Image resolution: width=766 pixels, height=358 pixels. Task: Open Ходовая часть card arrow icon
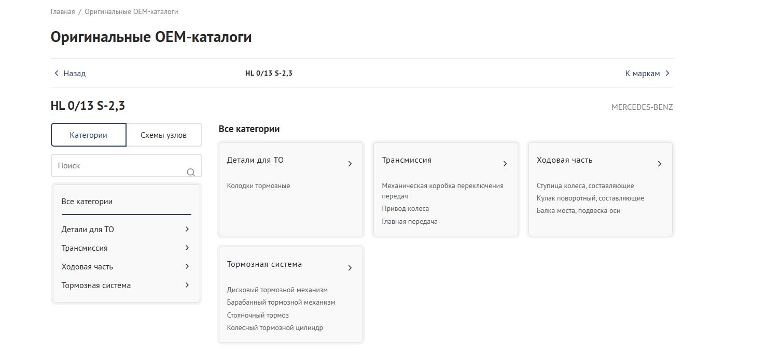[x=660, y=164]
